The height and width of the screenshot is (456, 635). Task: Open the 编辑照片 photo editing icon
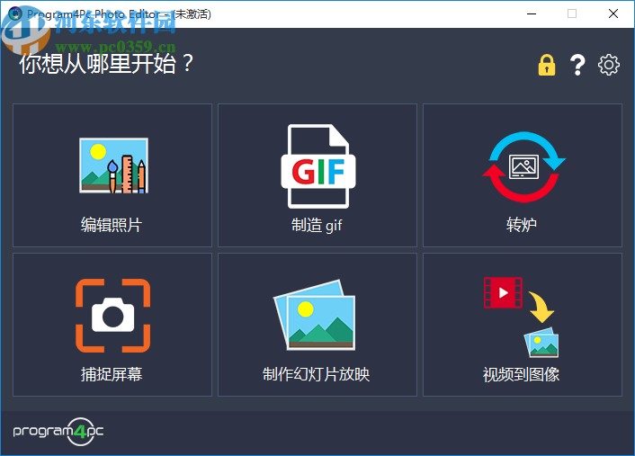pyautogui.click(x=114, y=165)
